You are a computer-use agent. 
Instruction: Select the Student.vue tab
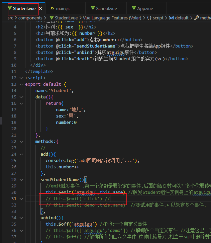coord(24,8)
